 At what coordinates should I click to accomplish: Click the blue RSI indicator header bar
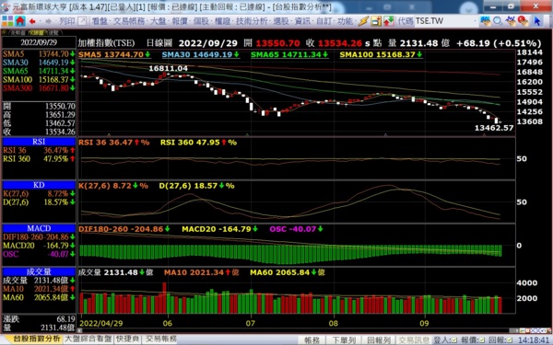point(39,142)
